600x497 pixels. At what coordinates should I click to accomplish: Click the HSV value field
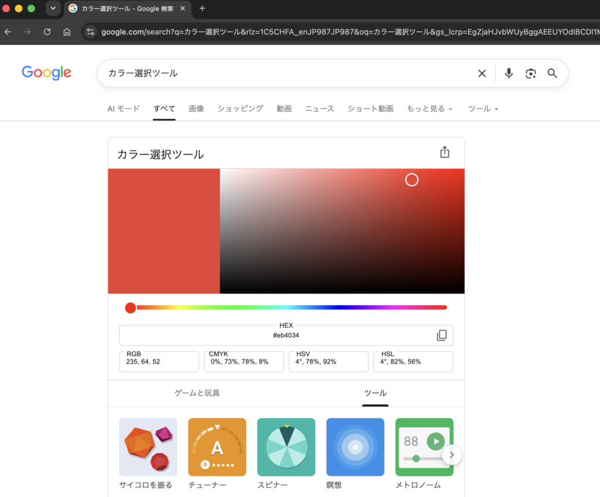tap(329, 362)
